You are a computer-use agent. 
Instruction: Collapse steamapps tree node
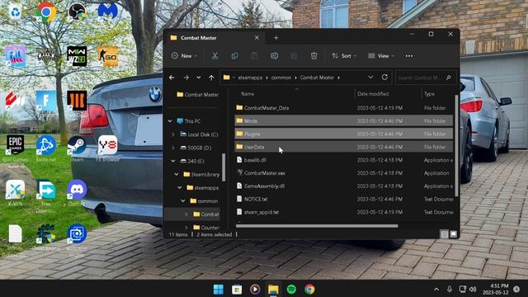click(x=180, y=187)
